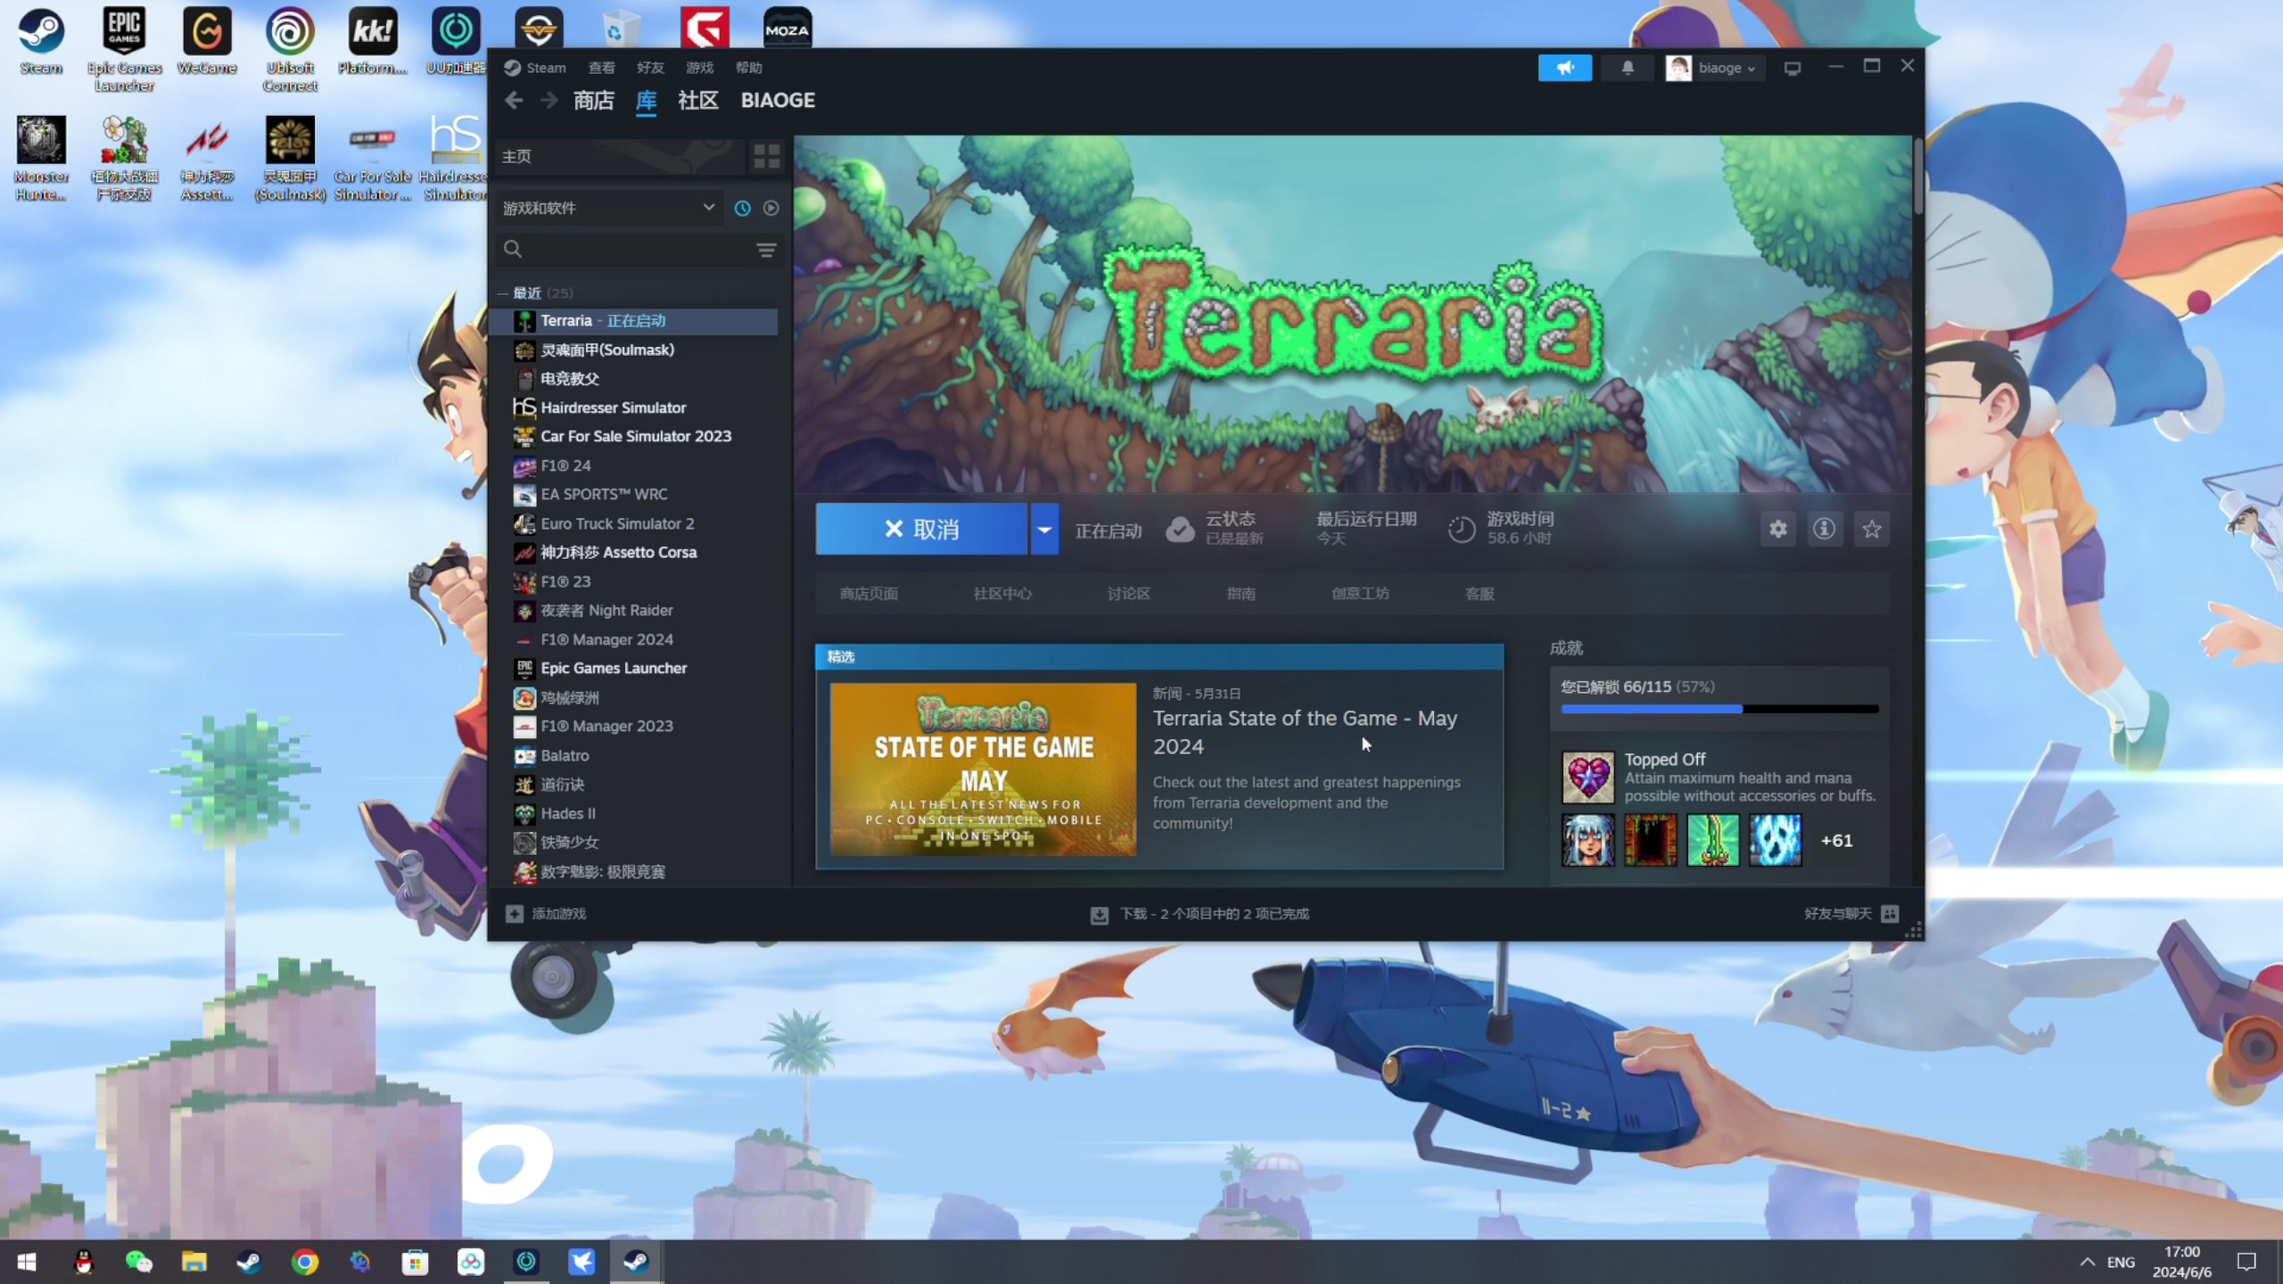Open library advanced filter icon
The width and height of the screenshot is (2283, 1284).
coord(766,250)
